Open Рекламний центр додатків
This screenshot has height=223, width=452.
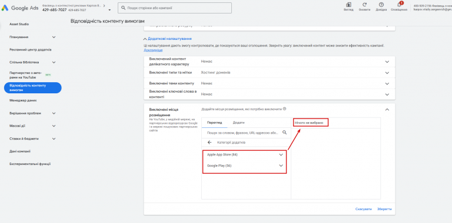tap(31, 50)
